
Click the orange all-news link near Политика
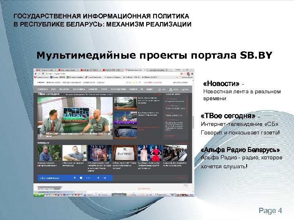point(144,189)
